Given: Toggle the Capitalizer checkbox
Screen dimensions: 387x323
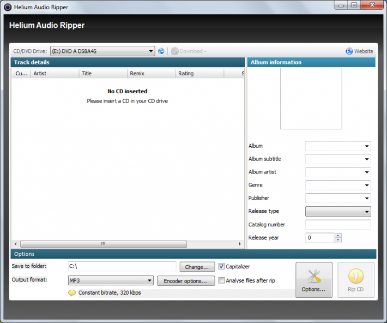Looking at the screenshot, I should (x=221, y=266).
